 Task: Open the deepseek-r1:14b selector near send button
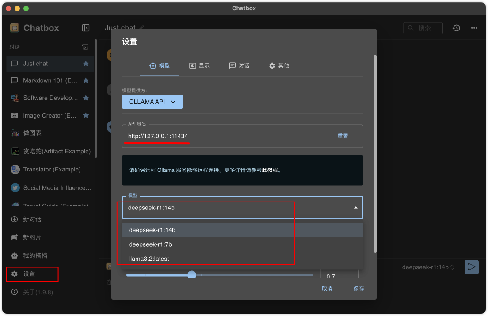[x=428, y=267]
